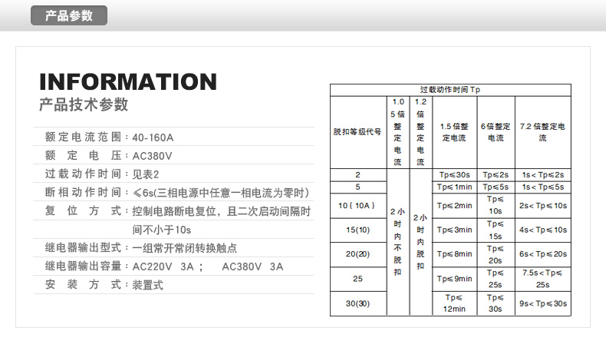Click the 安装方式 label
Image resolution: width=606 pixels, height=341 pixels.
(x=83, y=285)
